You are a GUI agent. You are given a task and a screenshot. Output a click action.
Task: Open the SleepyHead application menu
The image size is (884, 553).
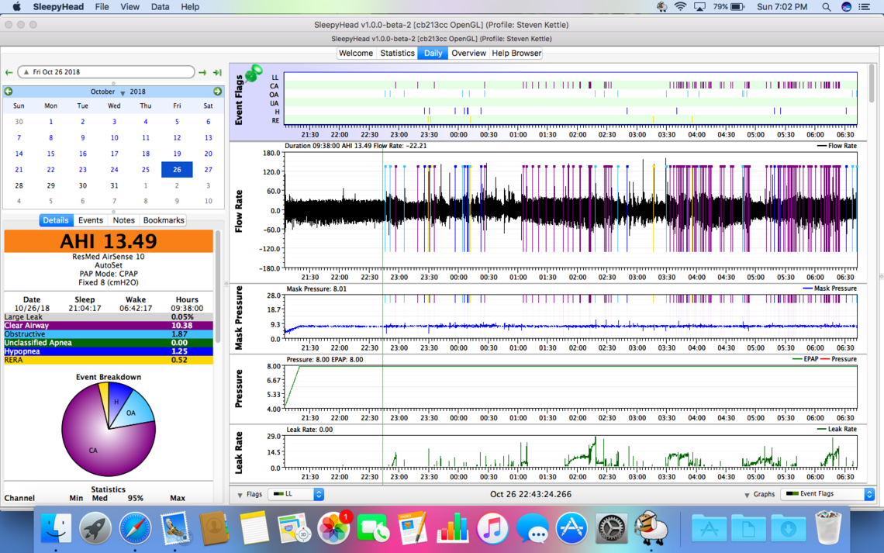pyautogui.click(x=58, y=7)
